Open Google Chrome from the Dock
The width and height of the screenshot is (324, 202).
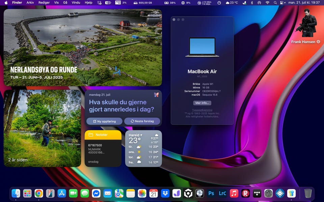[39, 193]
